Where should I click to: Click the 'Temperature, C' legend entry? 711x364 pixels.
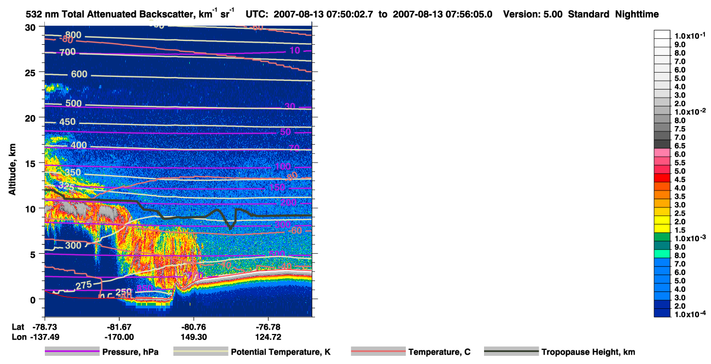439,352
